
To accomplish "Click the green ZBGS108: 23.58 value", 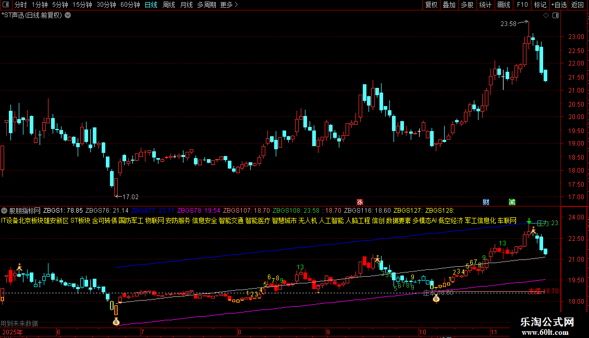I will point(296,211).
